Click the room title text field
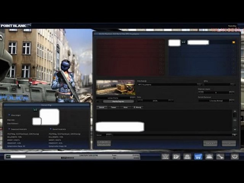 [167, 84]
